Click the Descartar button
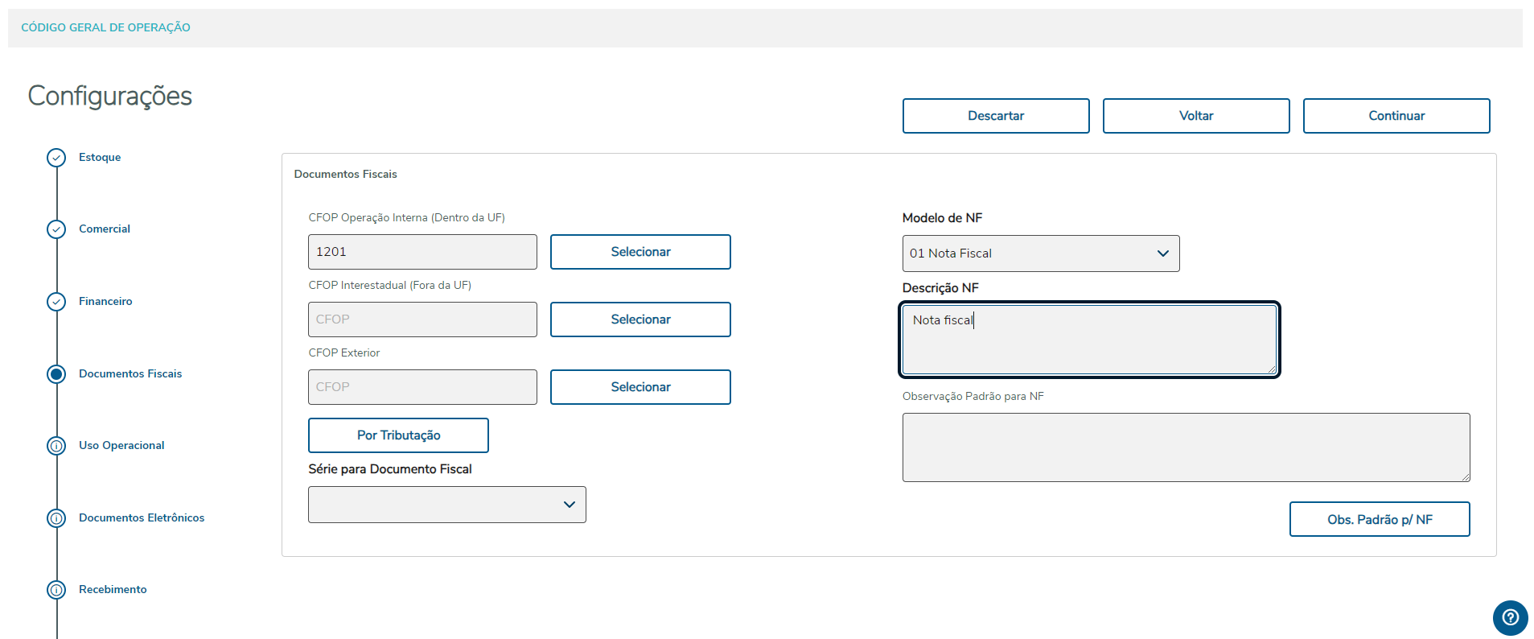Image resolution: width=1534 pixels, height=639 pixels. pos(995,116)
